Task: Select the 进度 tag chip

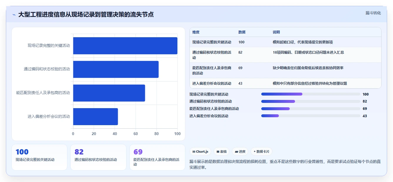Action: tap(240, 152)
